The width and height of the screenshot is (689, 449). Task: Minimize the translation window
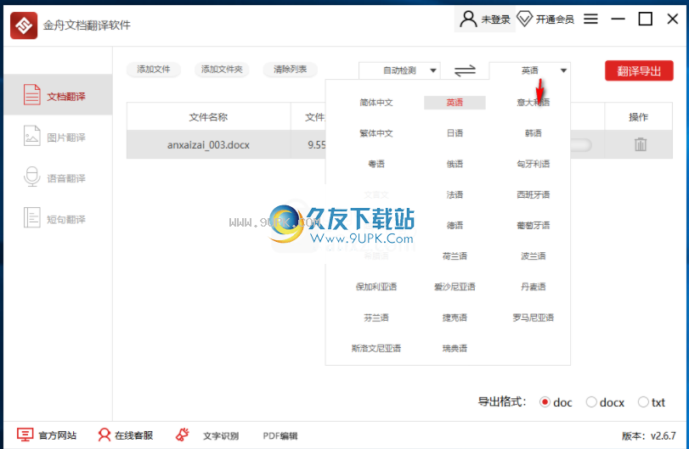click(x=618, y=19)
